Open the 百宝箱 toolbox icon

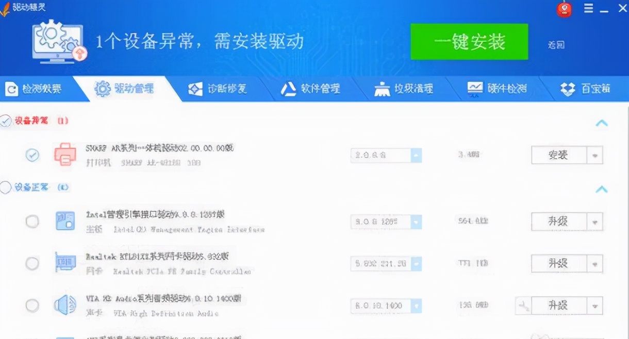567,89
